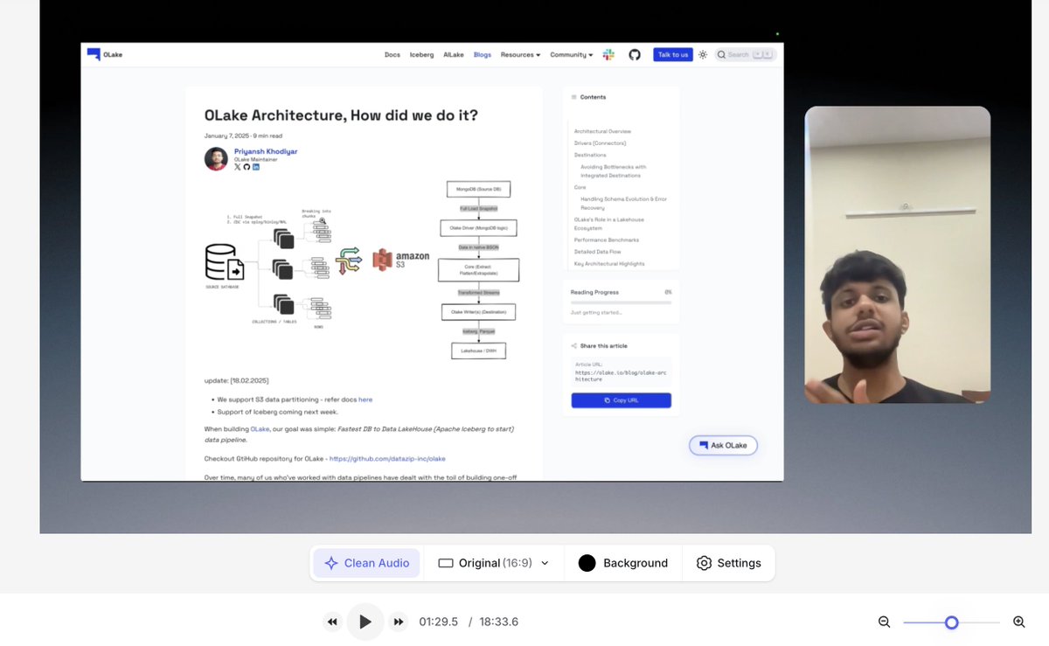Click the Settings gear icon
This screenshot has height=646, width=1049.
click(x=704, y=563)
